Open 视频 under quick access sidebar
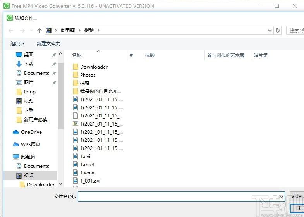The width and height of the screenshot is (304, 217). (29, 101)
